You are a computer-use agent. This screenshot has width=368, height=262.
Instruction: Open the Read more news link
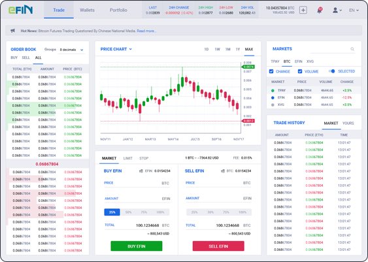[x=146, y=31]
